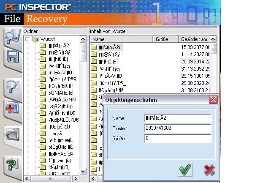Viewport: 271px width, 183px height.
Task: Open the help question mark icon
Action: (12, 164)
